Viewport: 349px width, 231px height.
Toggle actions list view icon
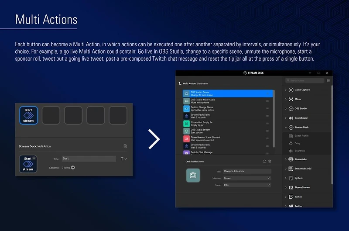(x=328, y=81)
